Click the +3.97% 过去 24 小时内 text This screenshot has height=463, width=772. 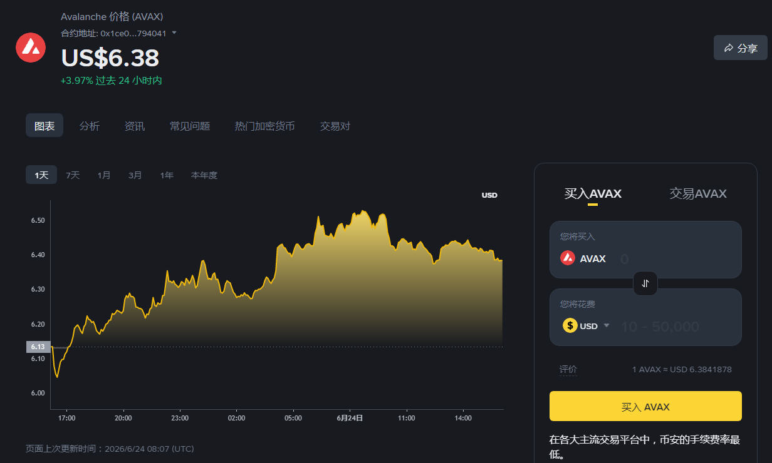[x=112, y=81]
